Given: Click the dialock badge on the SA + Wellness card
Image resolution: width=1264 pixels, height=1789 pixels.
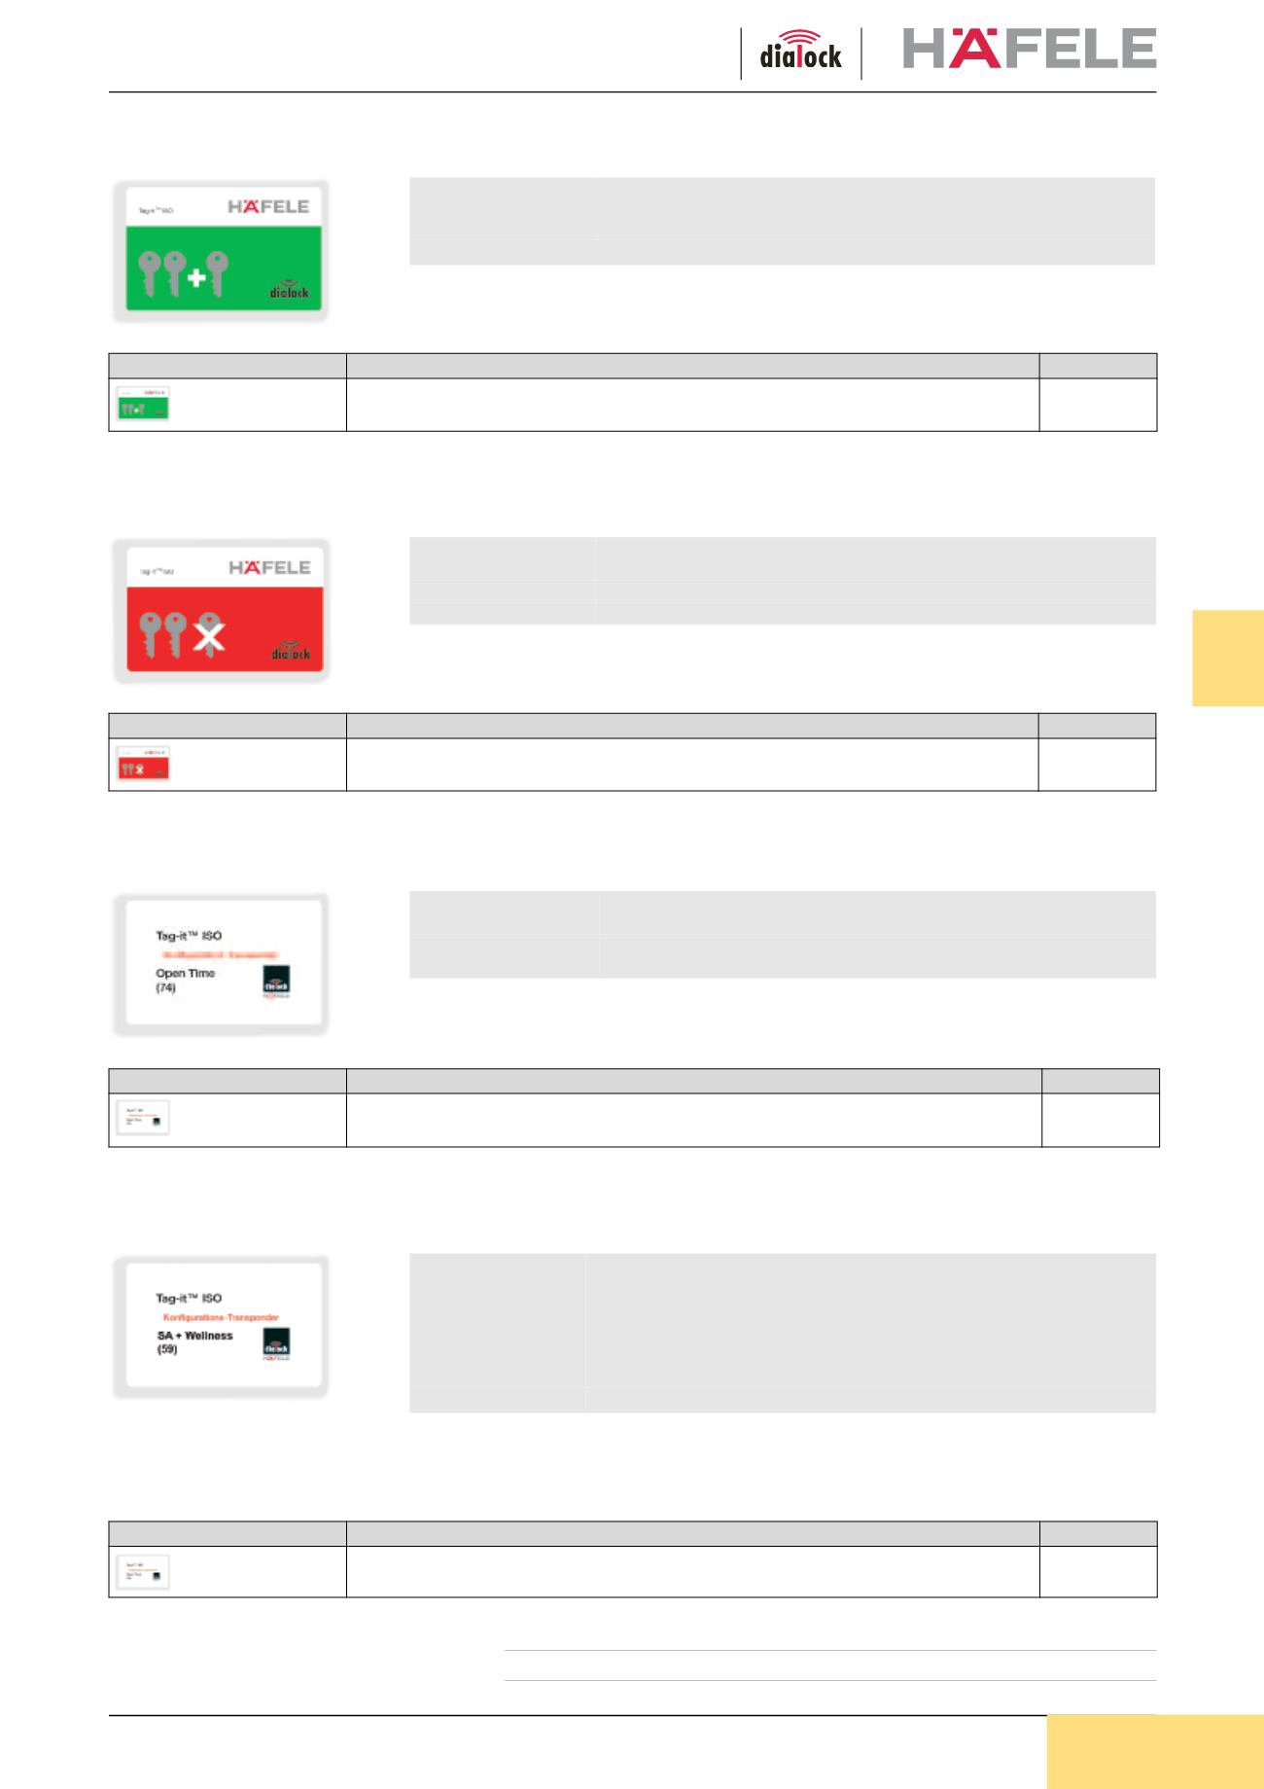Looking at the screenshot, I should 277,1345.
